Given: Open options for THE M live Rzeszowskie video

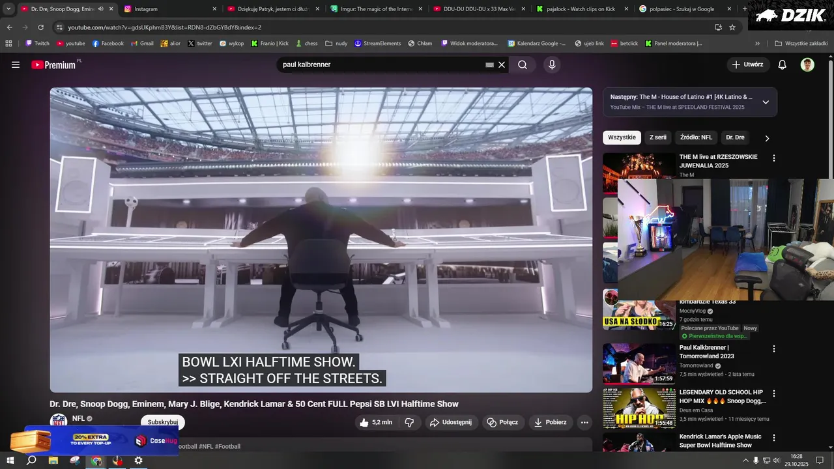Looking at the screenshot, I should [x=774, y=158].
